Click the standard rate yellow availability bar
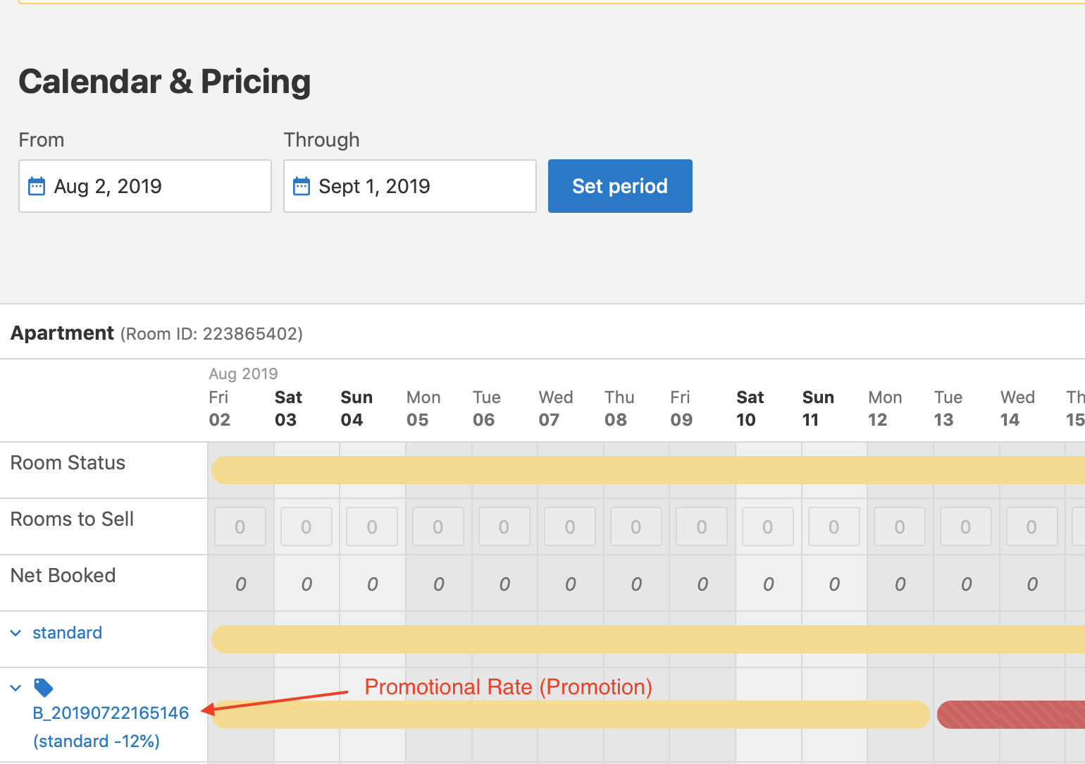The height and width of the screenshot is (764, 1085). 648,639
